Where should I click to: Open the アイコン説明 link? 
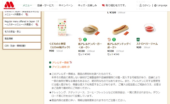pyautogui.click(x=59, y=67)
